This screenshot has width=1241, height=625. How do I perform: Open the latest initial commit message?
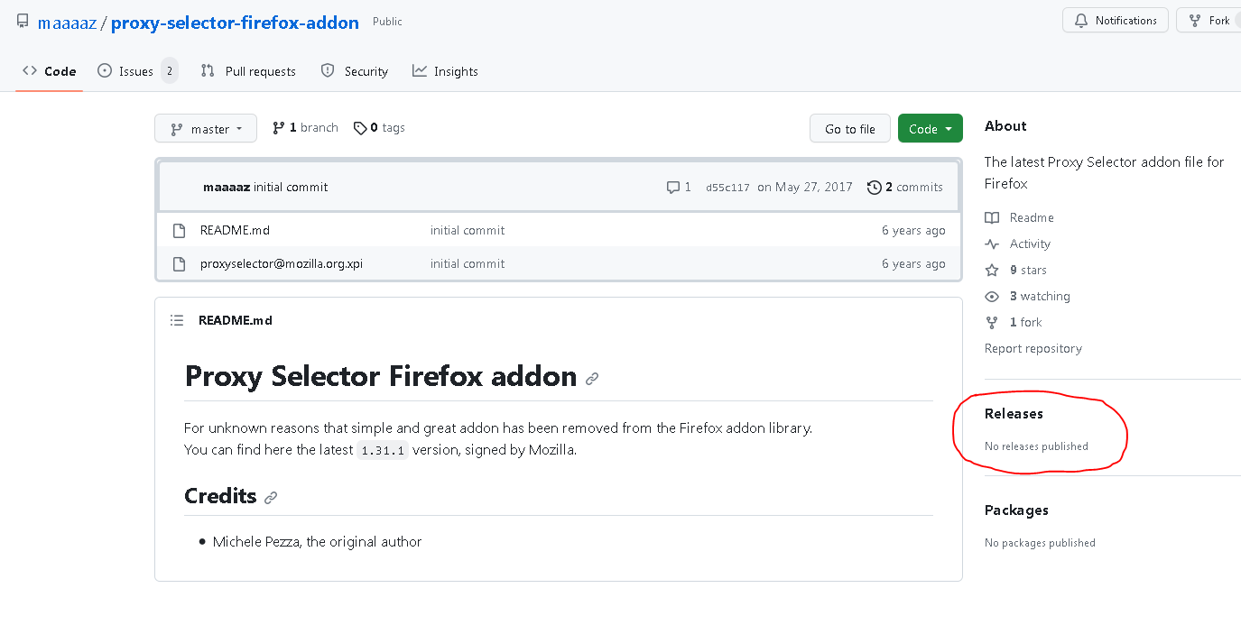point(291,188)
